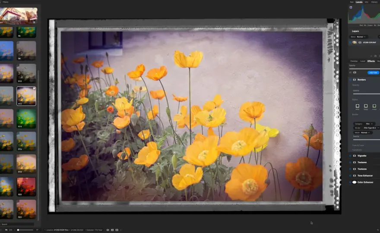Image resolution: width=380 pixels, height=233 pixels.
Task: Click the Vignette filter mask icon
Action: click(355, 156)
